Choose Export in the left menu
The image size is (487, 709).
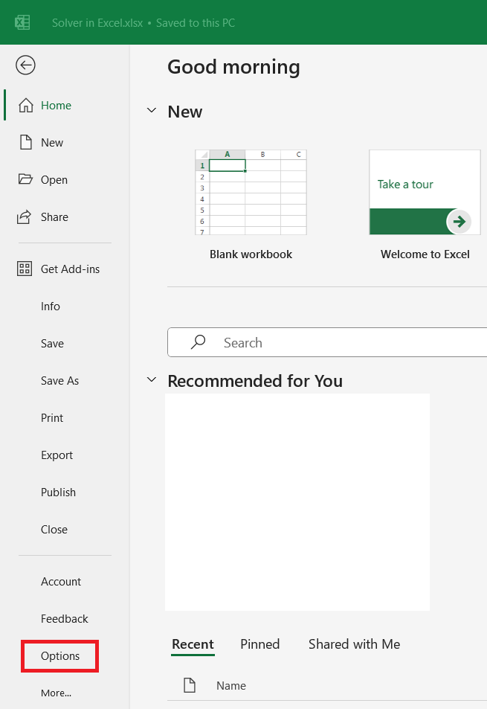[57, 455]
